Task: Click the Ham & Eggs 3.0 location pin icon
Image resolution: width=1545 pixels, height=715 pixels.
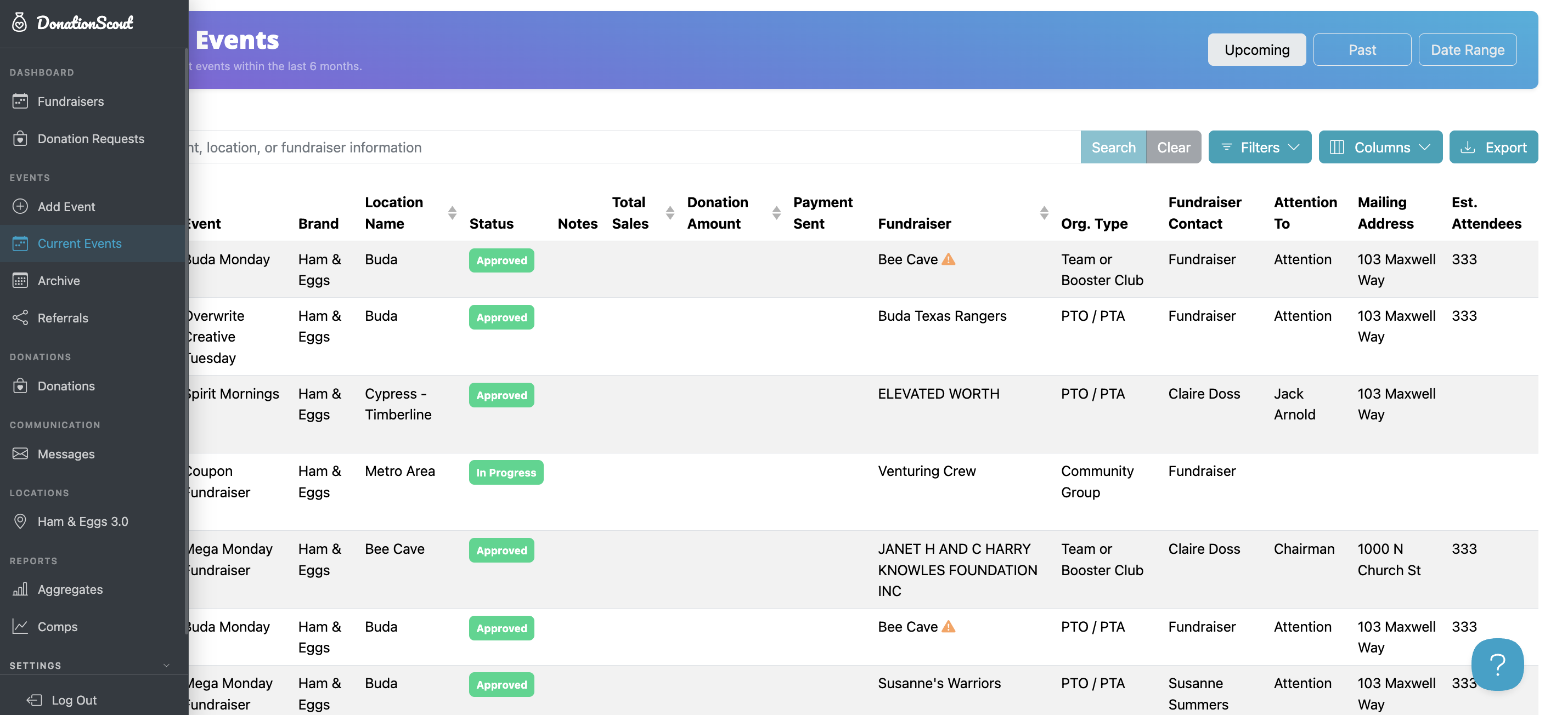Action: click(x=20, y=521)
